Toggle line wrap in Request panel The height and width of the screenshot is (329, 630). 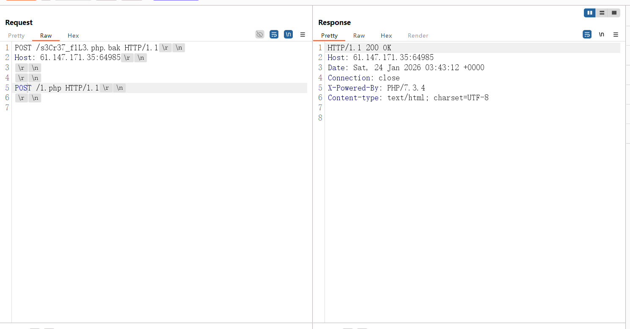pos(274,34)
